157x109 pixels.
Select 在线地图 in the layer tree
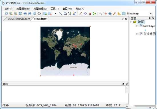point(149,34)
